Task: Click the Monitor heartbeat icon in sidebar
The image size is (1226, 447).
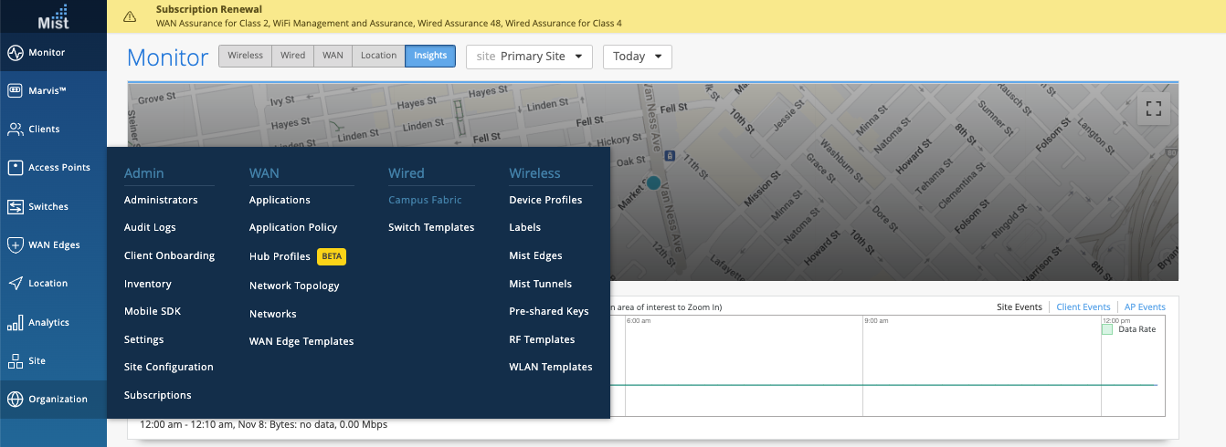Action: click(x=15, y=53)
